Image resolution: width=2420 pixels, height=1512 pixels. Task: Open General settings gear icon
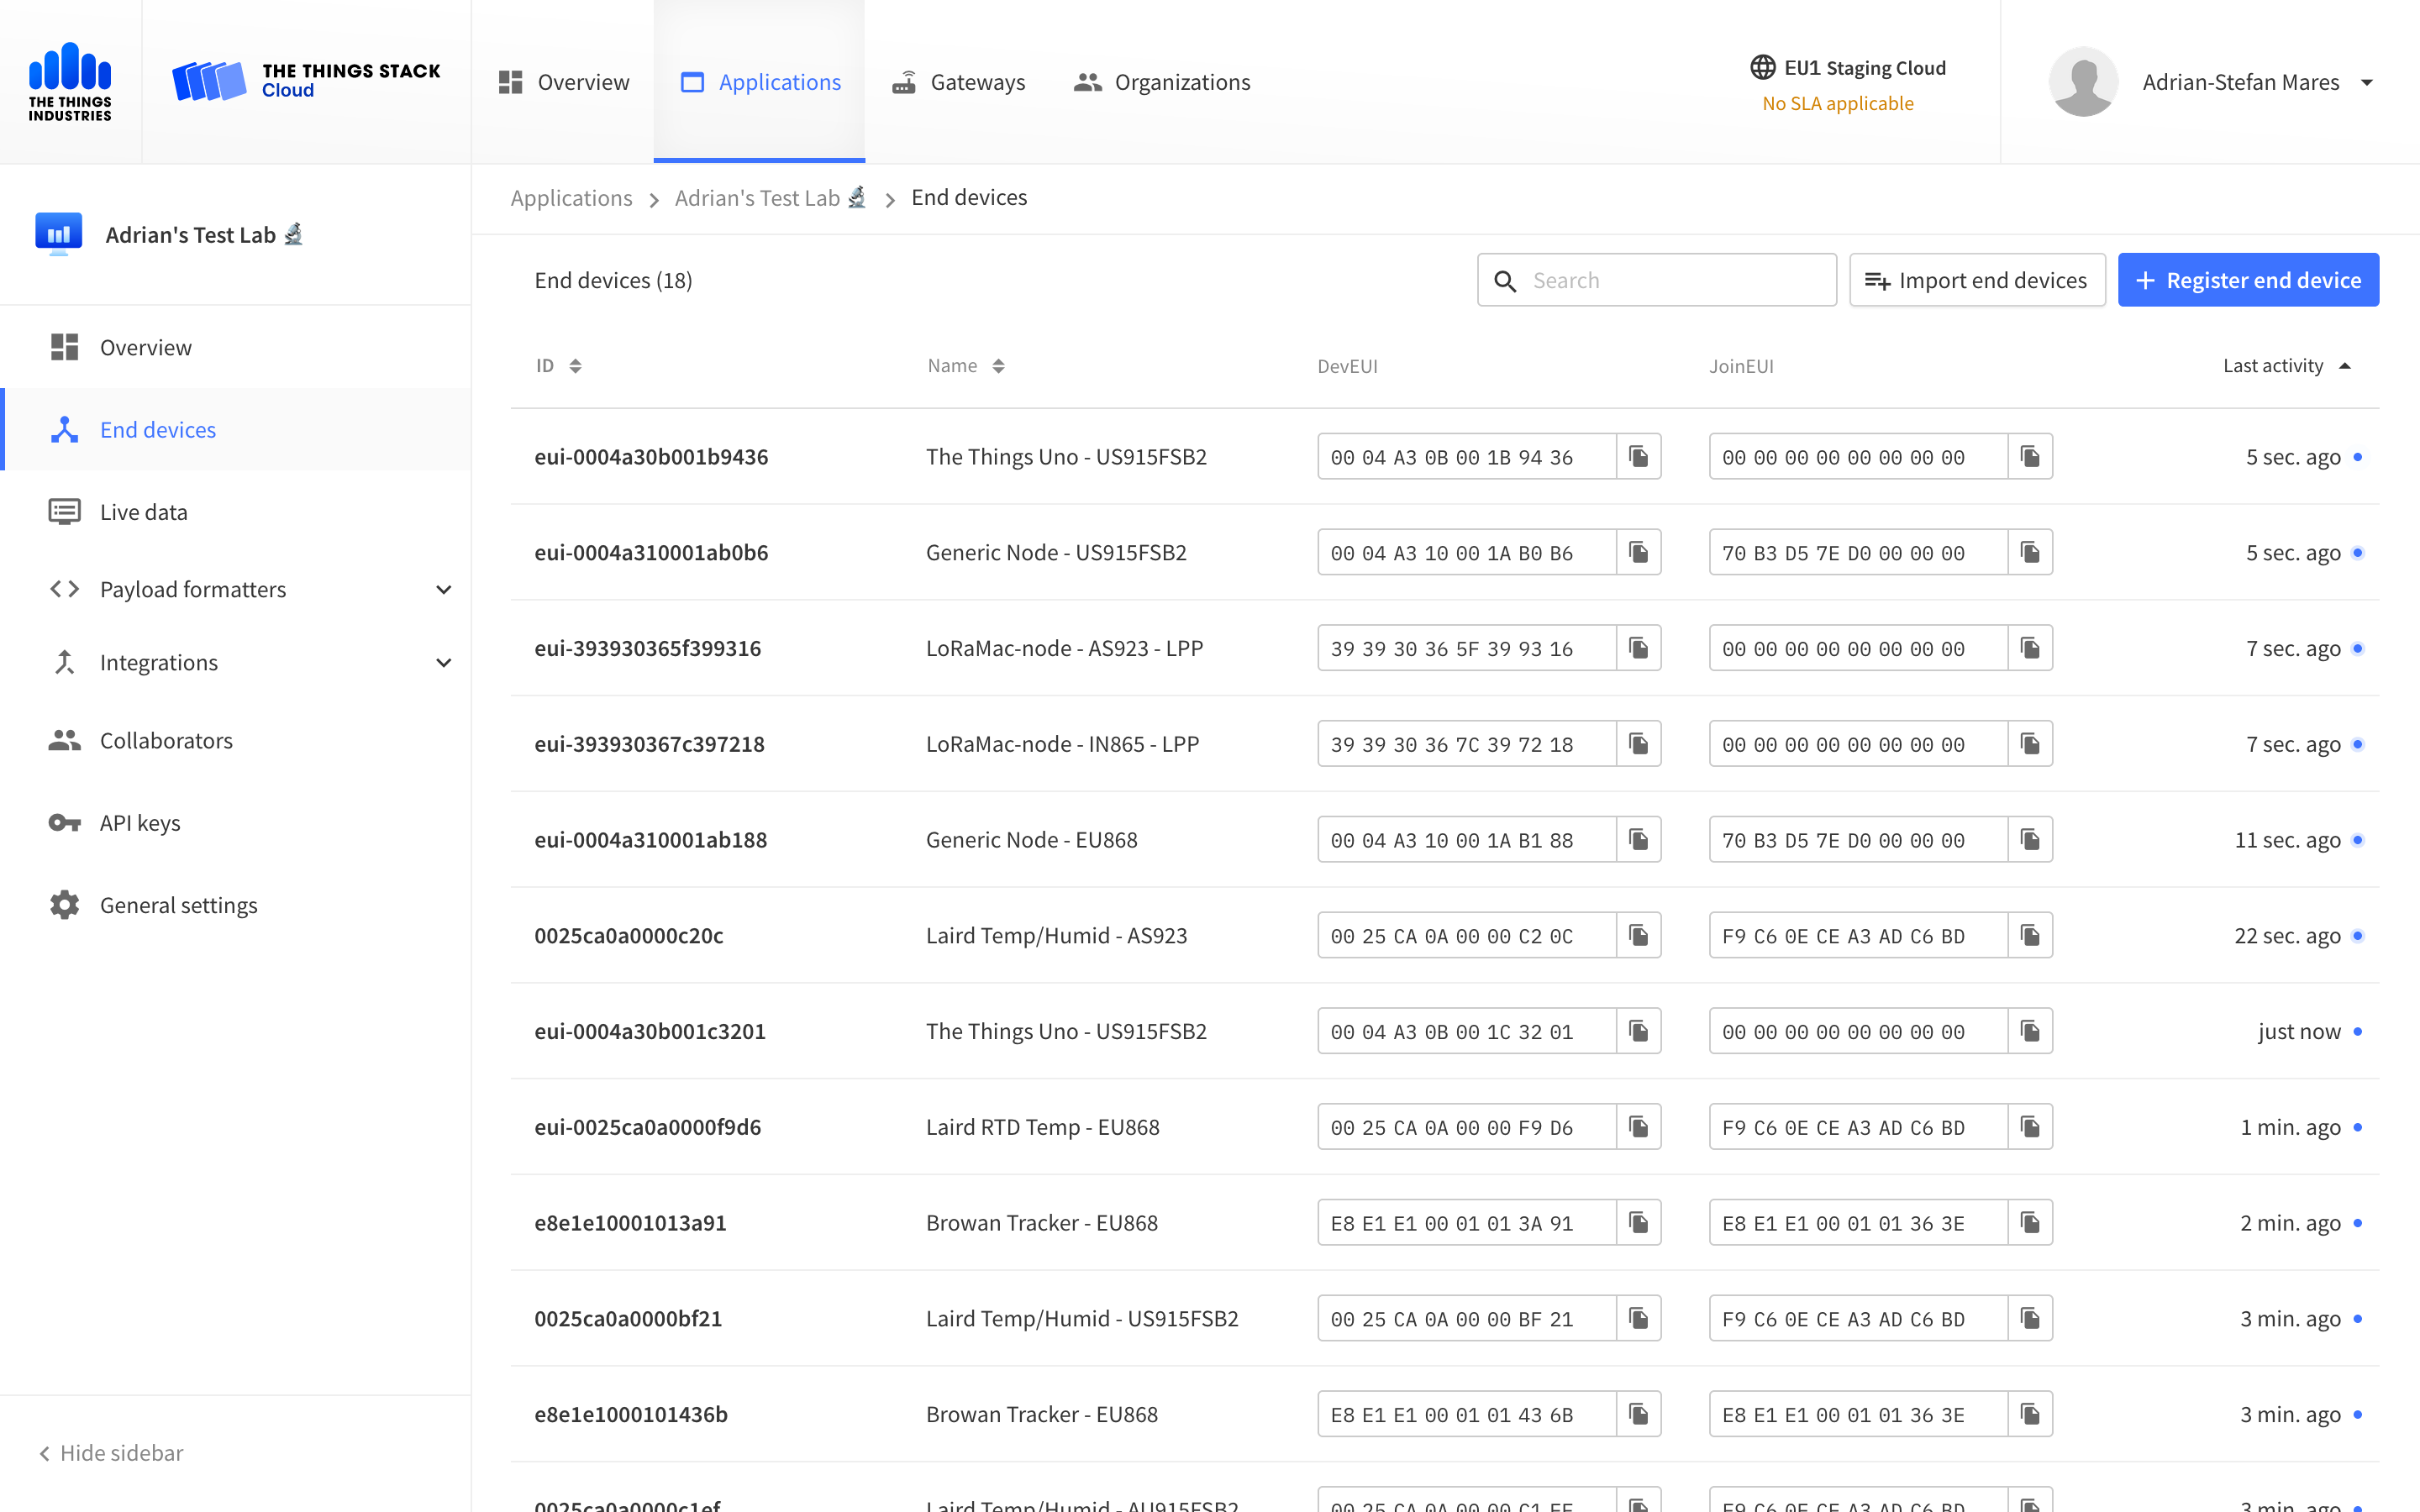64,905
